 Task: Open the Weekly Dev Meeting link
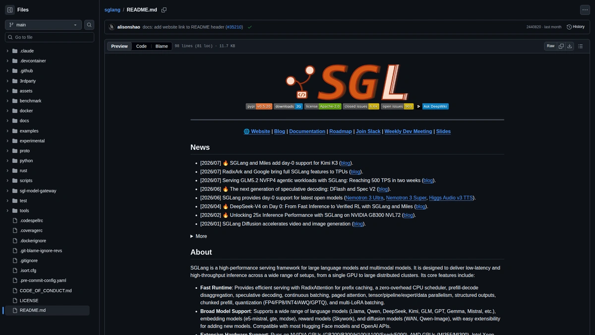(408, 132)
